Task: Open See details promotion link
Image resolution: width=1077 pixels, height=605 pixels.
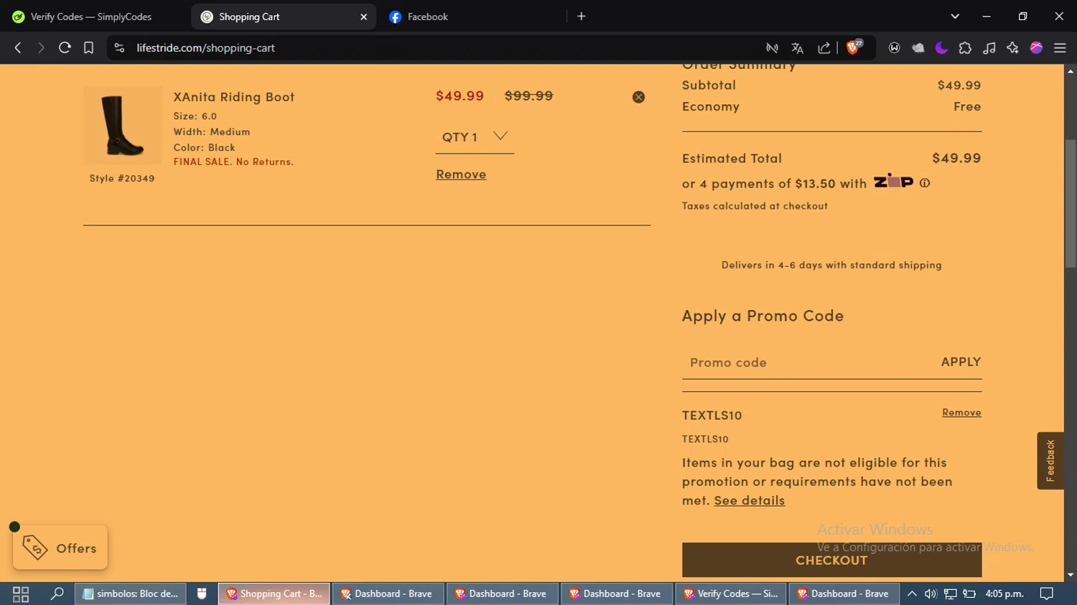Action: tap(749, 500)
